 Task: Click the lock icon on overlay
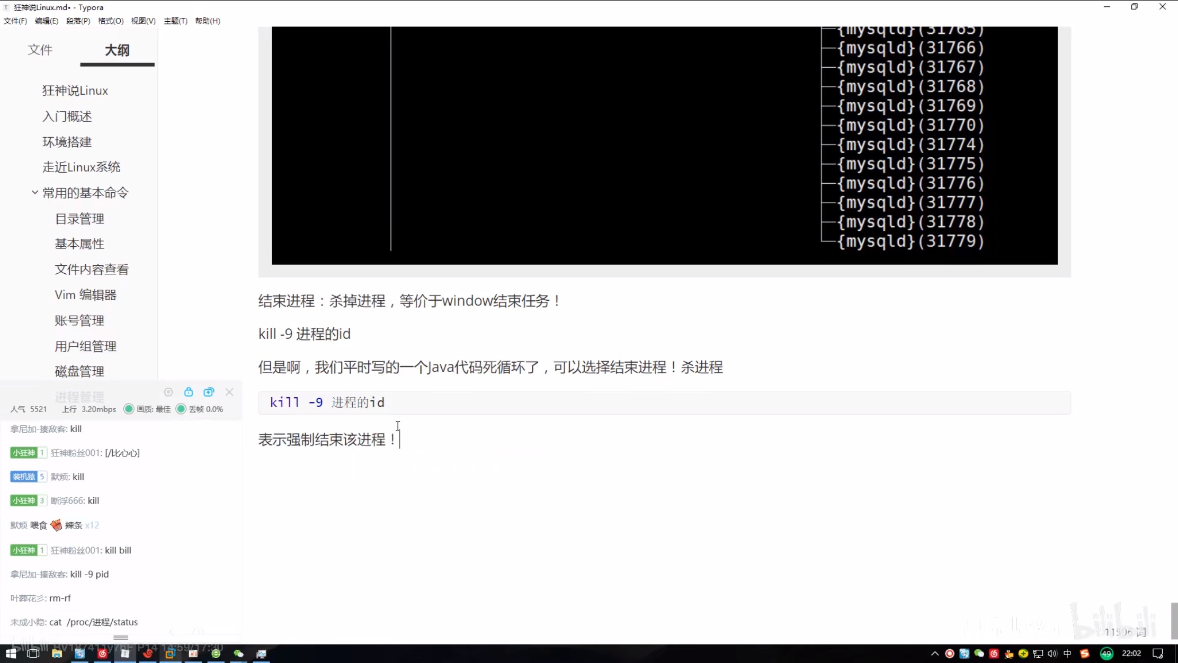pos(189,392)
